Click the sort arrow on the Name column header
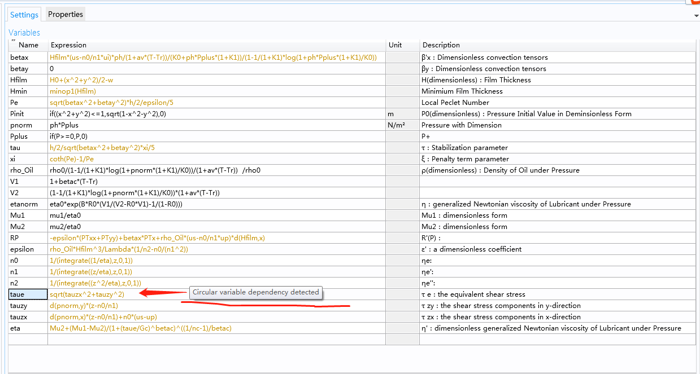 coord(13,41)
